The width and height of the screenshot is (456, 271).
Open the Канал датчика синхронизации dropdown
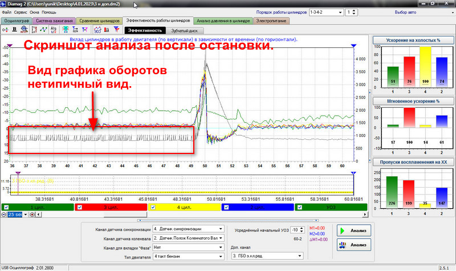coord(188,229)
